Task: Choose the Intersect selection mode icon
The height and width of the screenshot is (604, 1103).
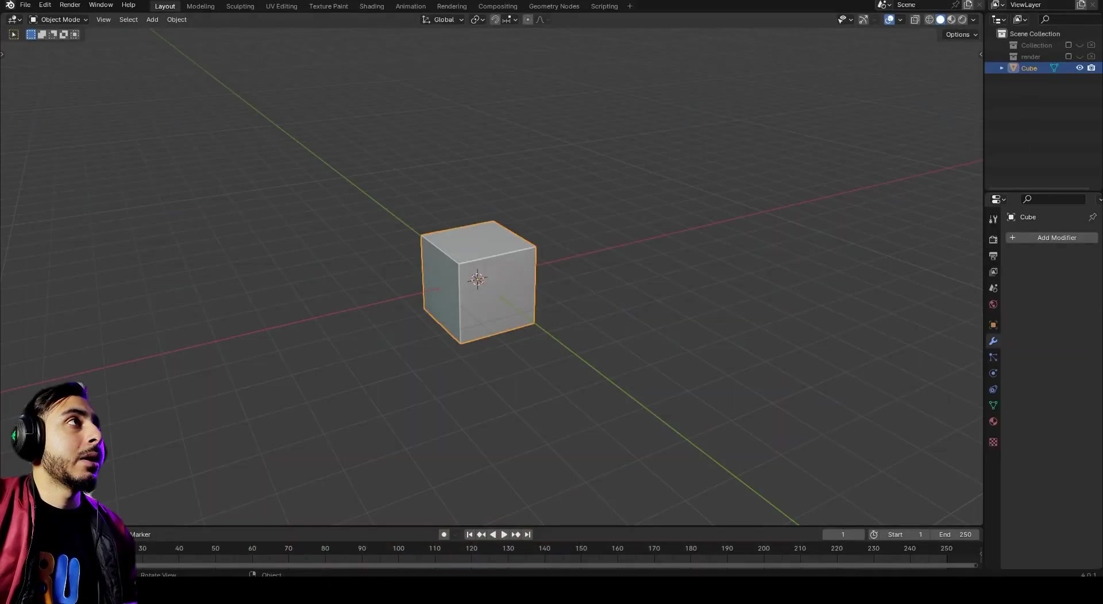Action: point(75,34)
